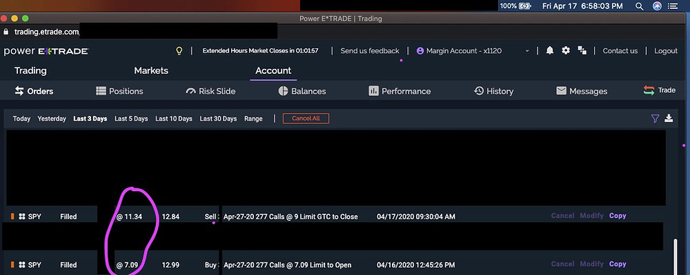Download orders with the export icon

(x=669, y=118)
